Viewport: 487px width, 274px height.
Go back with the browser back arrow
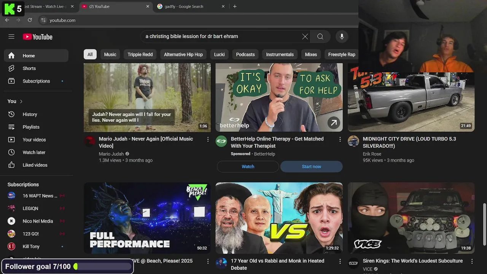pyautogui.click(x=7, y=20)
